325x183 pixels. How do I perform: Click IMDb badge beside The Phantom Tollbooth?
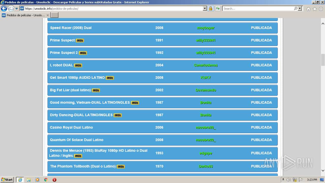point(121,166)
